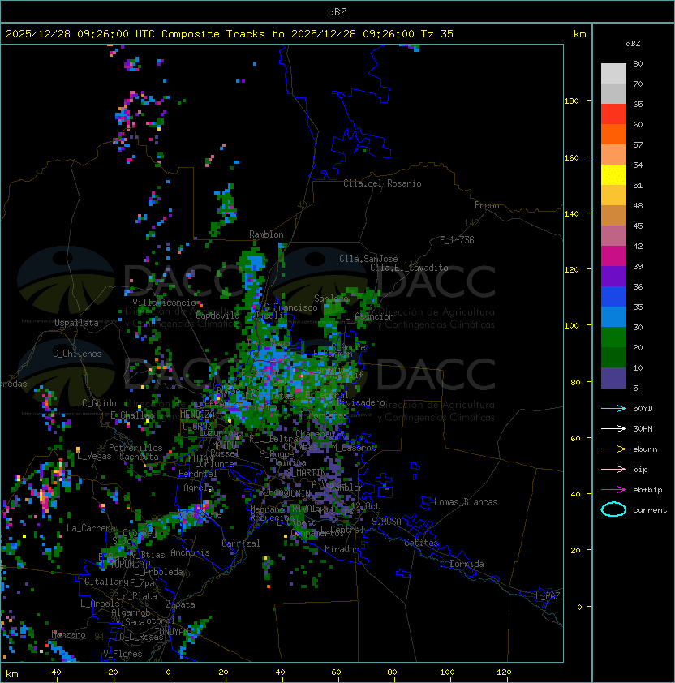
Task: Click the cyan 50YD arrow in legend
Action: 613,408
